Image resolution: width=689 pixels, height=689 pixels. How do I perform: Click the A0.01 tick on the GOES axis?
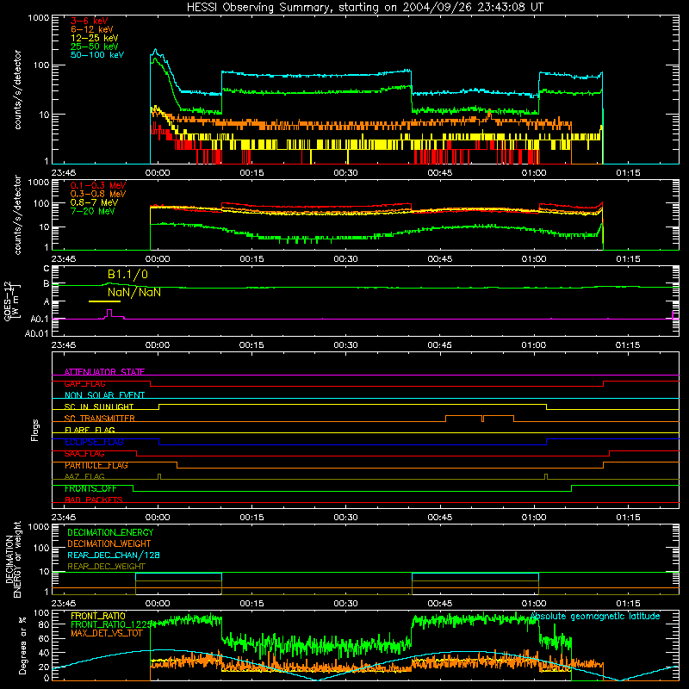[36, 333]
